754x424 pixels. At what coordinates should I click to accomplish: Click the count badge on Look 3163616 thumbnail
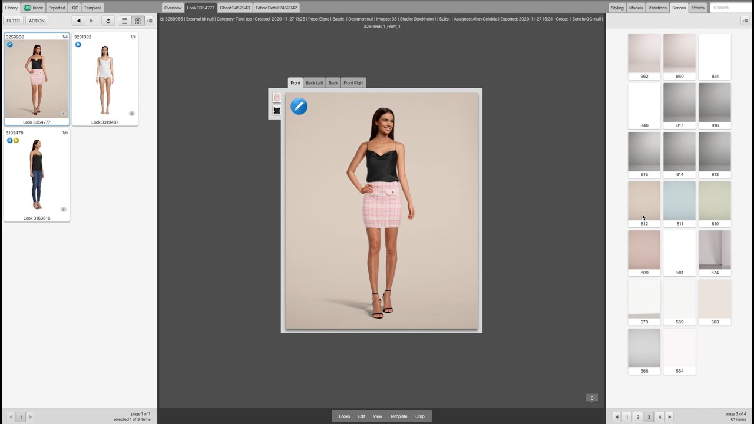(x=64, y=210)
